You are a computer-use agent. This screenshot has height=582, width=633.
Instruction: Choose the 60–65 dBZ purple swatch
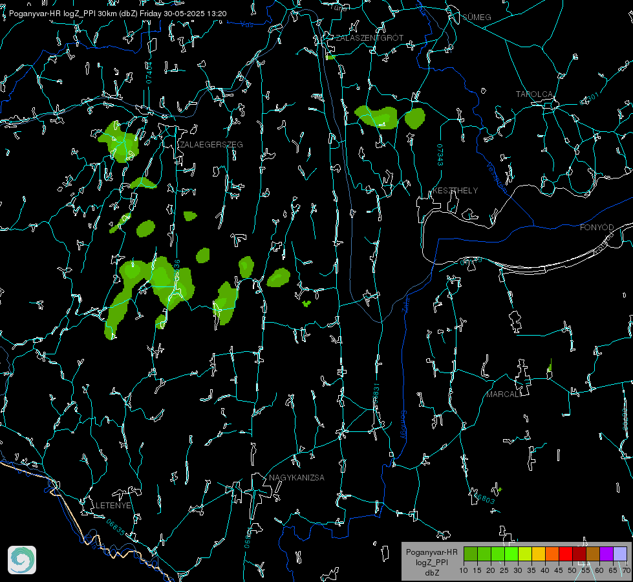[x=606, y=554]
